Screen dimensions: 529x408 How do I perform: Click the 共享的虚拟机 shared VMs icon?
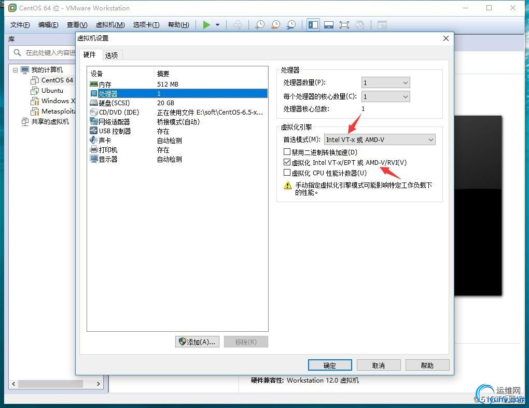(x=25, y=122)
